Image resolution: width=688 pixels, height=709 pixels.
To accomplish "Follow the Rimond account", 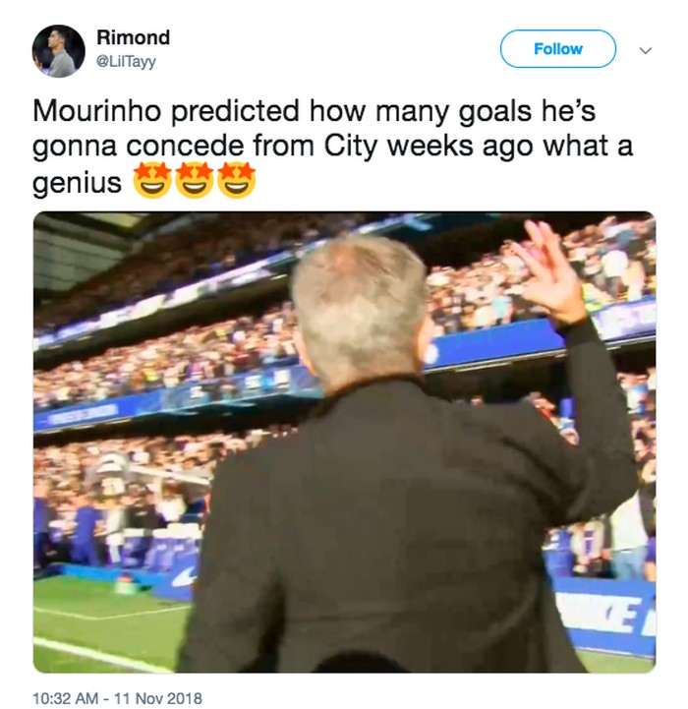I will point(558,49).
